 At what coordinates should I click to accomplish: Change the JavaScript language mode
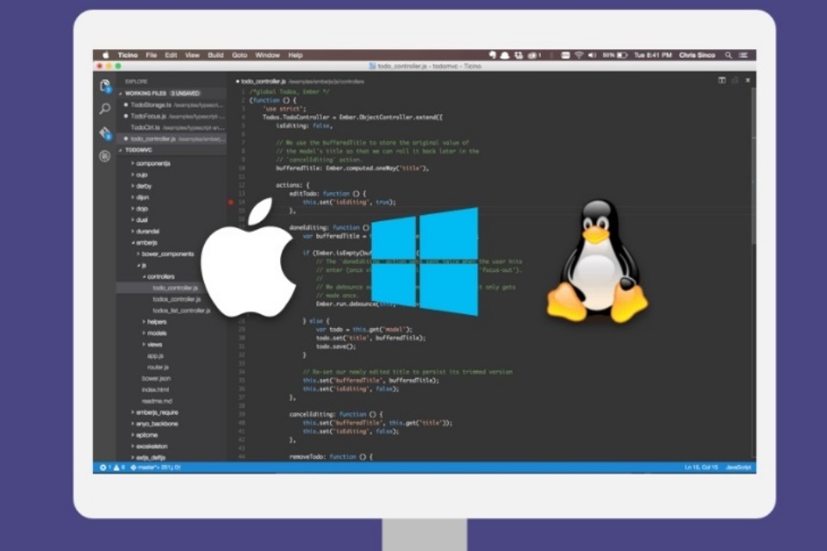738,467
